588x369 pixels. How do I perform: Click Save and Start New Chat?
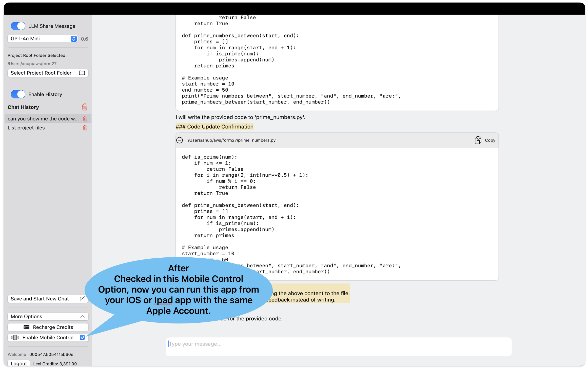click(x=48, y=299)
